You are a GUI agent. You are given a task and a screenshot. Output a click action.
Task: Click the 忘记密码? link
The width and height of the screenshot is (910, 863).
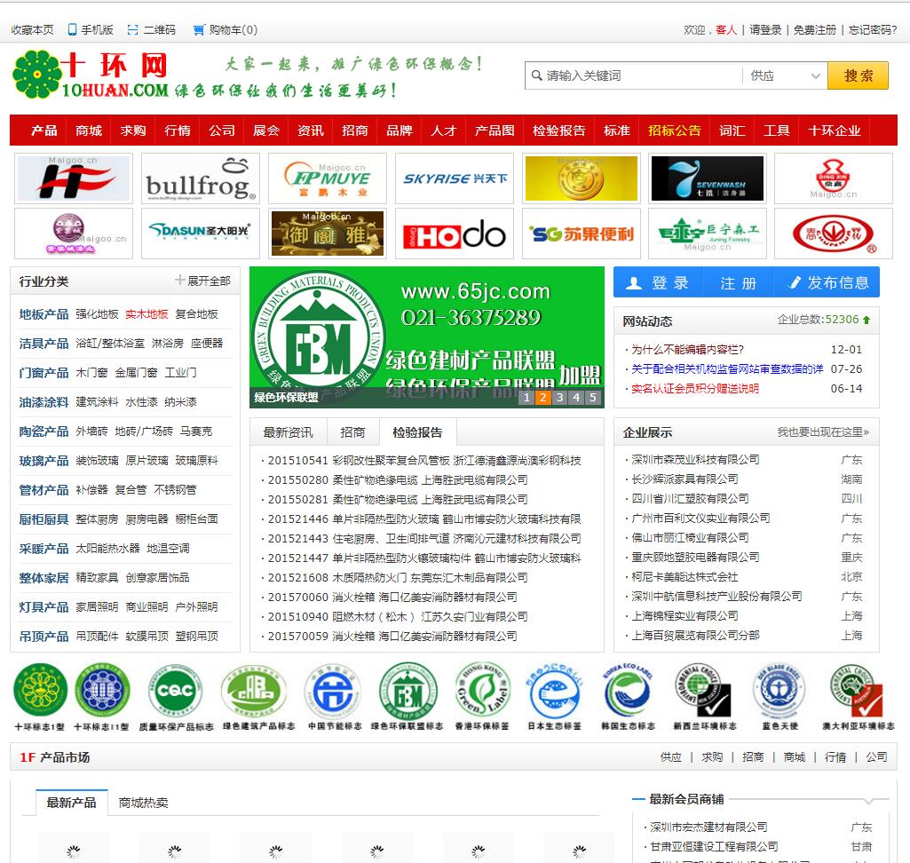[873, 29]
